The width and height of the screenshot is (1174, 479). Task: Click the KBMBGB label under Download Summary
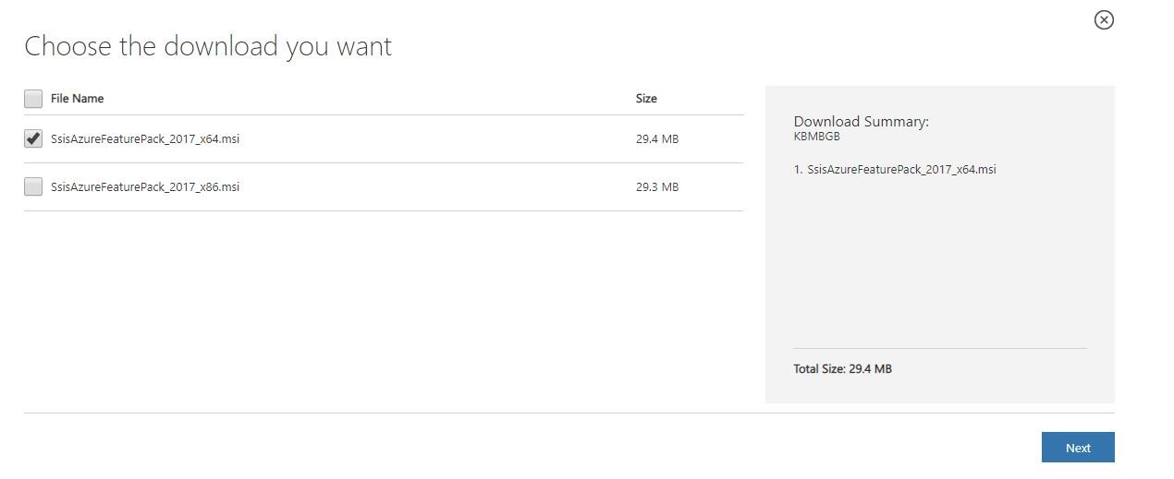pos(816,137)
